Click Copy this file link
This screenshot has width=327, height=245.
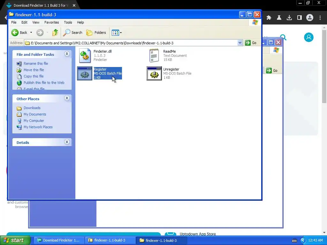(33, 76)
